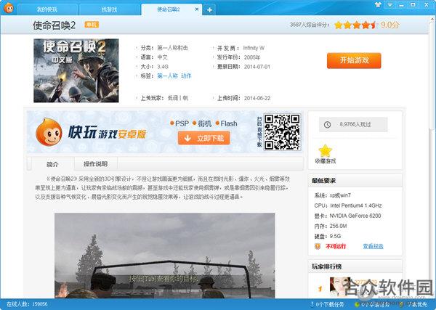Add a new tab with plus button

click(209, 10)
